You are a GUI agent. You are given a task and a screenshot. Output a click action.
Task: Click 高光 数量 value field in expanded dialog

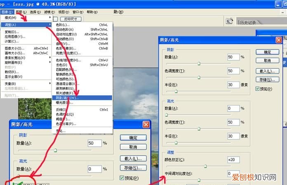pos(233,109)
